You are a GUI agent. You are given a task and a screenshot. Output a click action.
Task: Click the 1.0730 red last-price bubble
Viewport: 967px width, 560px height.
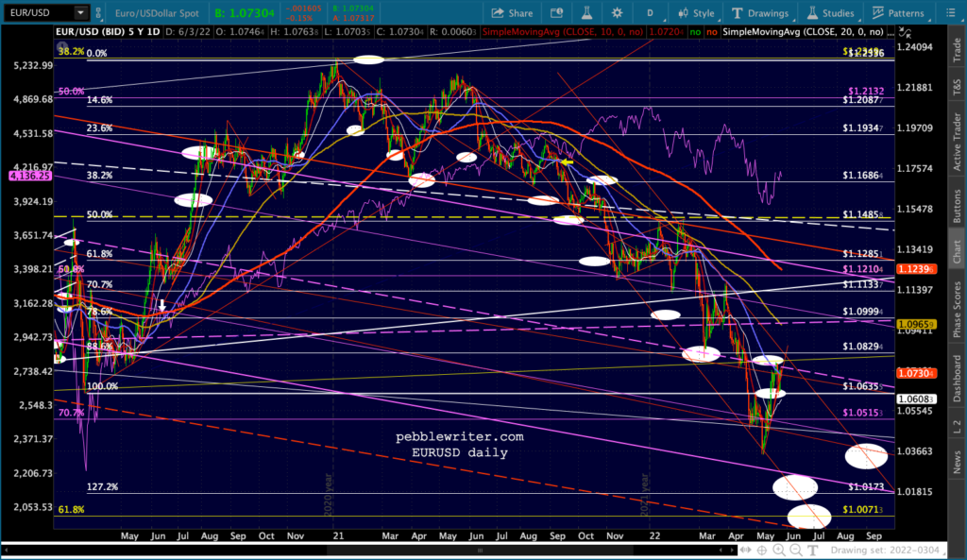pyautogui.click(x=916, y=373)
